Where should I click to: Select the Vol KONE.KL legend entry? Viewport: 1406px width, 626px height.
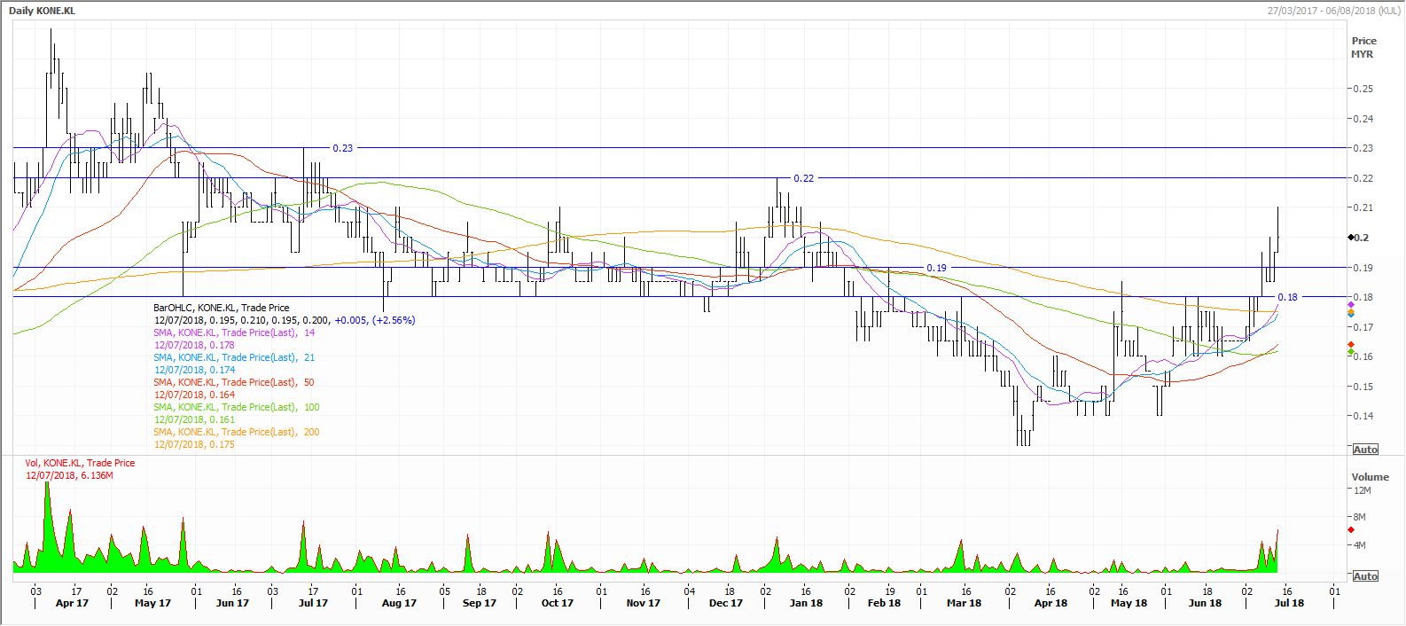(80, 463)
